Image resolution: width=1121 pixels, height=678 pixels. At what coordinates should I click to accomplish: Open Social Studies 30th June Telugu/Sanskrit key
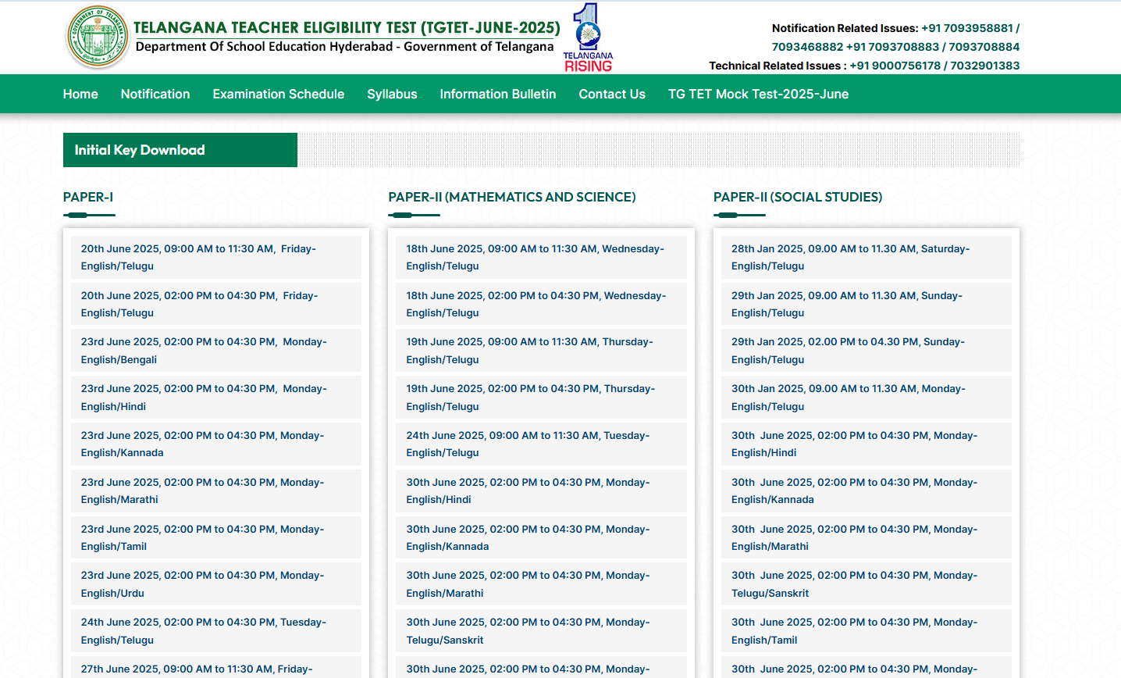(867, 584)
